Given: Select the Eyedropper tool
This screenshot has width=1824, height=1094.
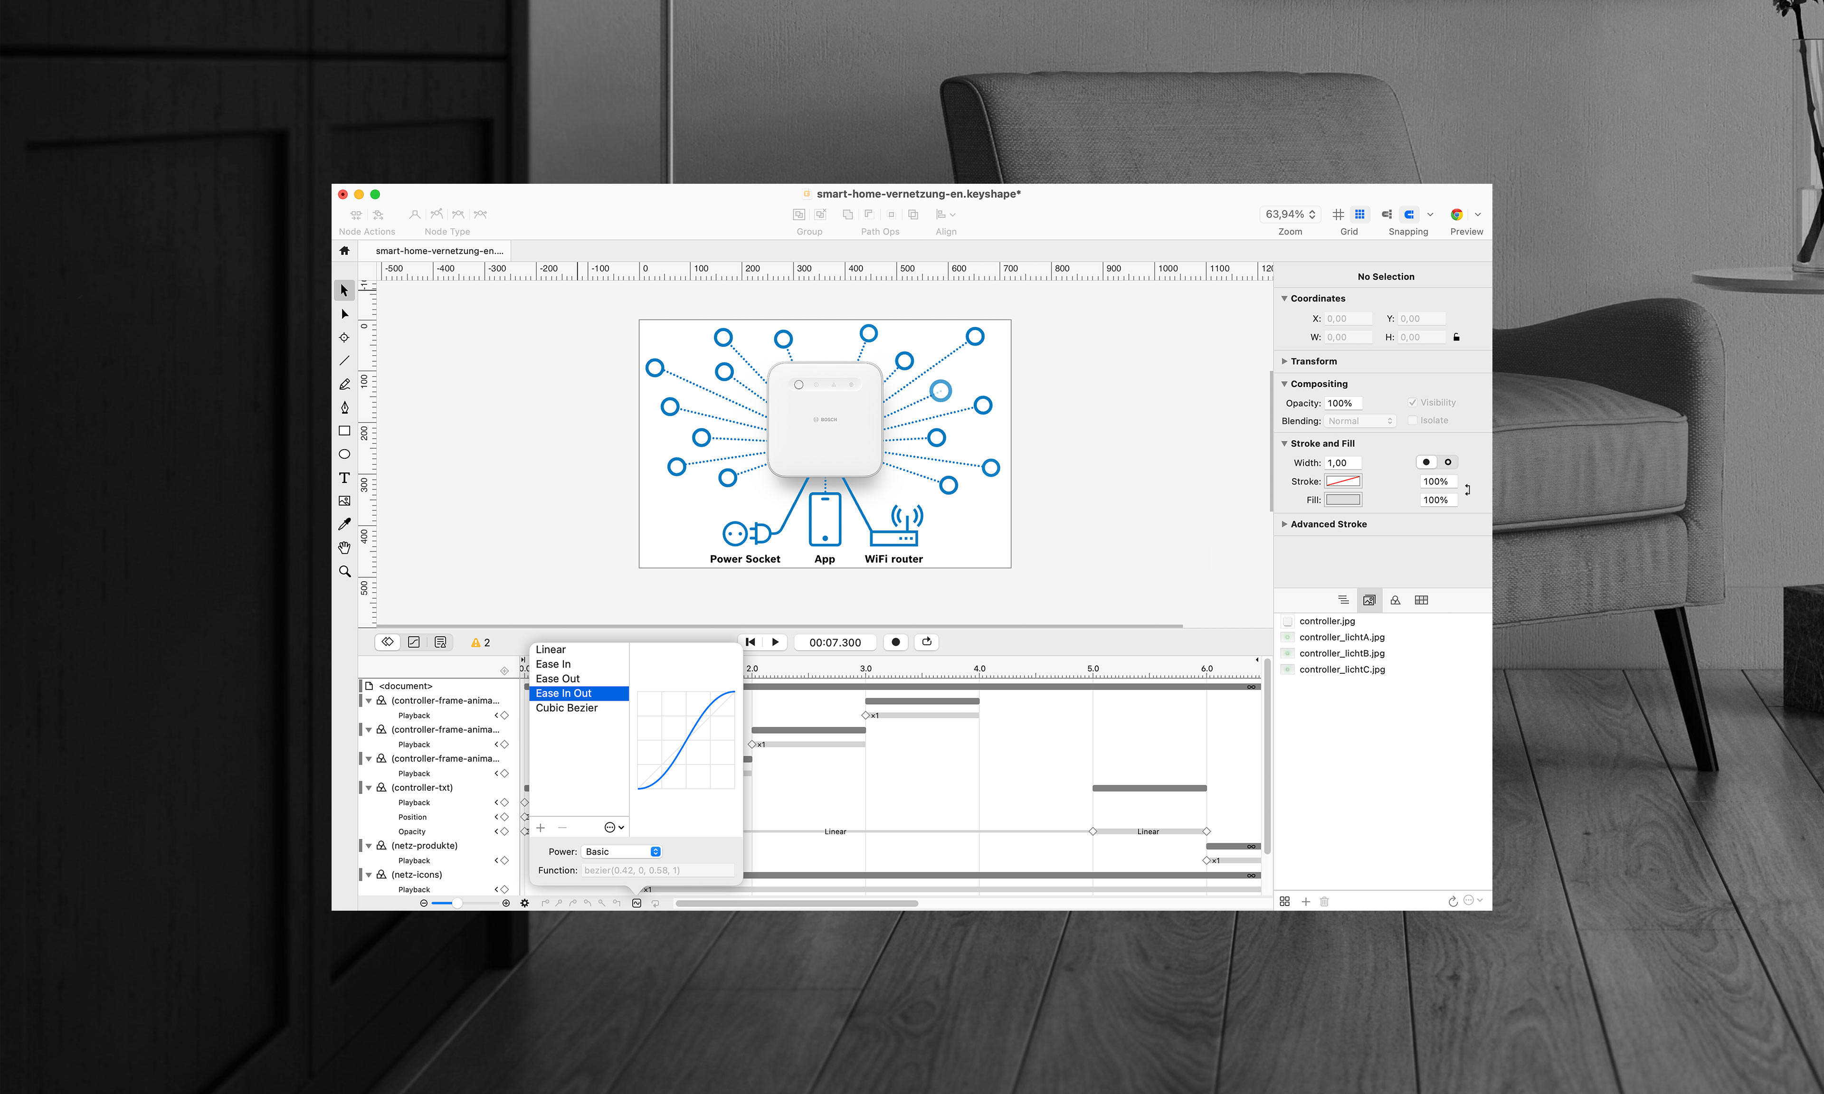Looking at the screenshot, I should coord(344,524).
